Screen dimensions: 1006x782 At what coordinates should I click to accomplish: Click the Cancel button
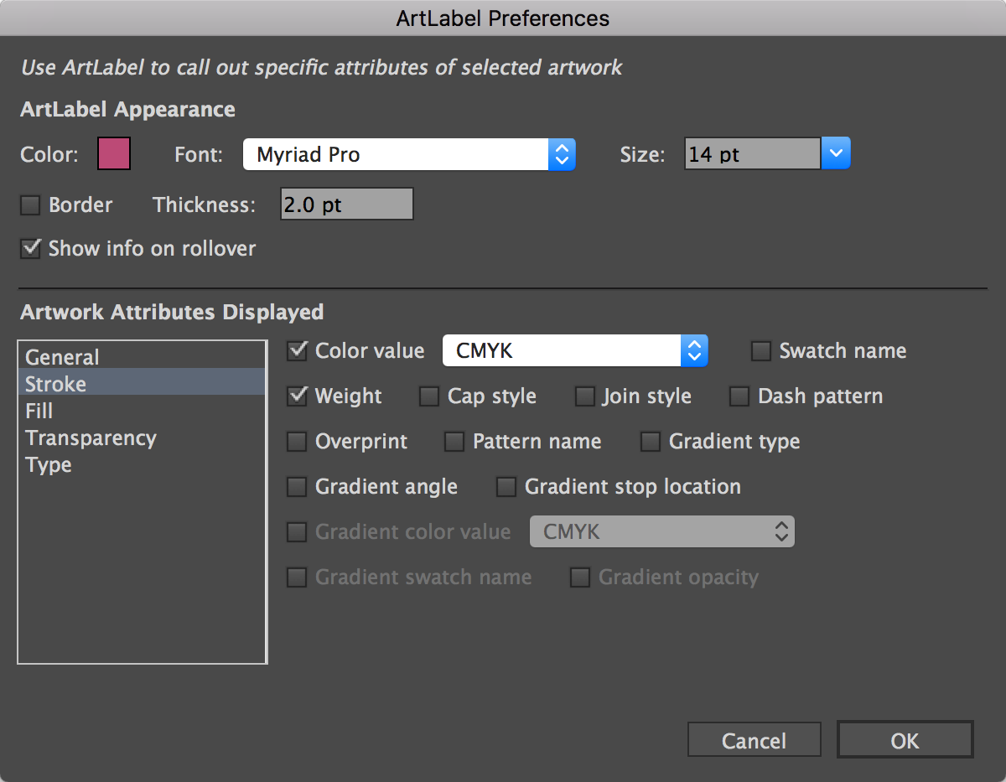pyautogui.click(x=754, y=741)
